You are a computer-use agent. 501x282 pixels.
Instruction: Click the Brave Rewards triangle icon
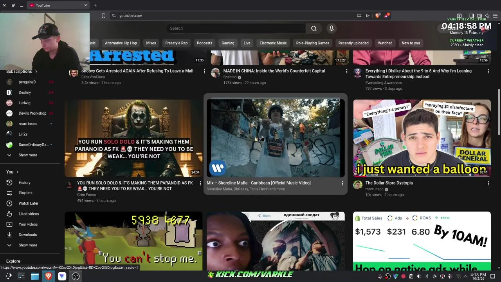pyautogui.click(x=387, y=16)
